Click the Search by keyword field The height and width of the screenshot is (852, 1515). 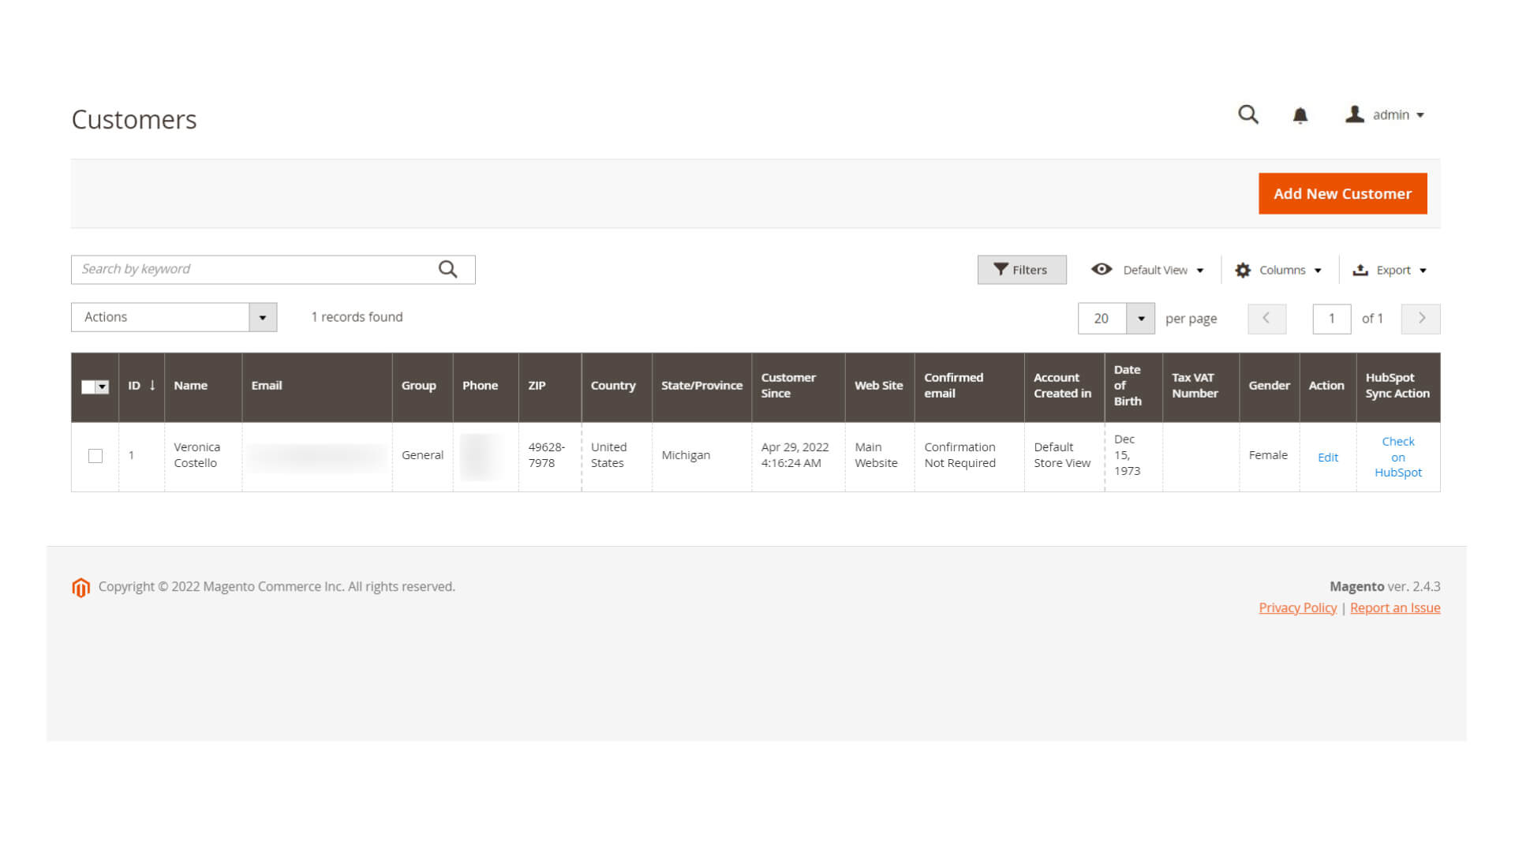point(252,270)
